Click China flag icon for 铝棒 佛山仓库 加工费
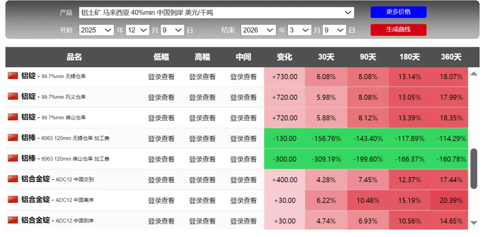 point(13,158)
